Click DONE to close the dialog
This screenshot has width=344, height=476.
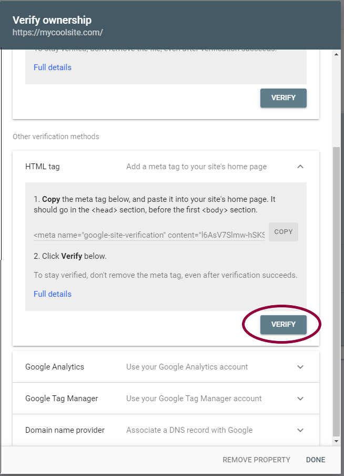coord(316,460)
